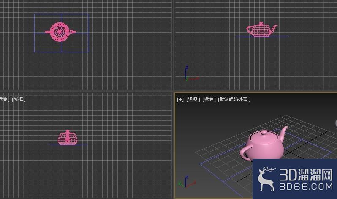The width and height of the screenshot is (337, 199).
Task: Open the [透视] viewport label menu
Action: click(x=193, y=99)
